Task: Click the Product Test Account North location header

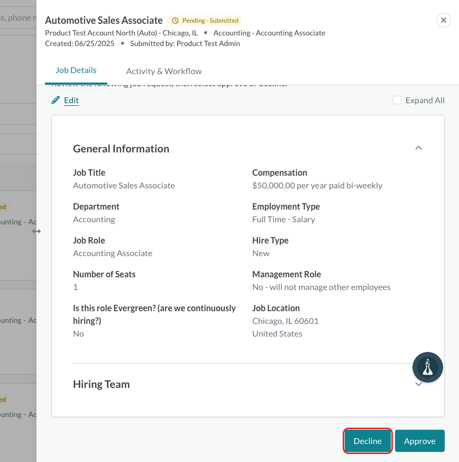Action: click(x=121, y=33)
